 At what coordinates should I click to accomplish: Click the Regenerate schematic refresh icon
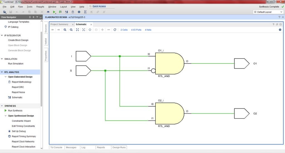(x=115, y=30)
